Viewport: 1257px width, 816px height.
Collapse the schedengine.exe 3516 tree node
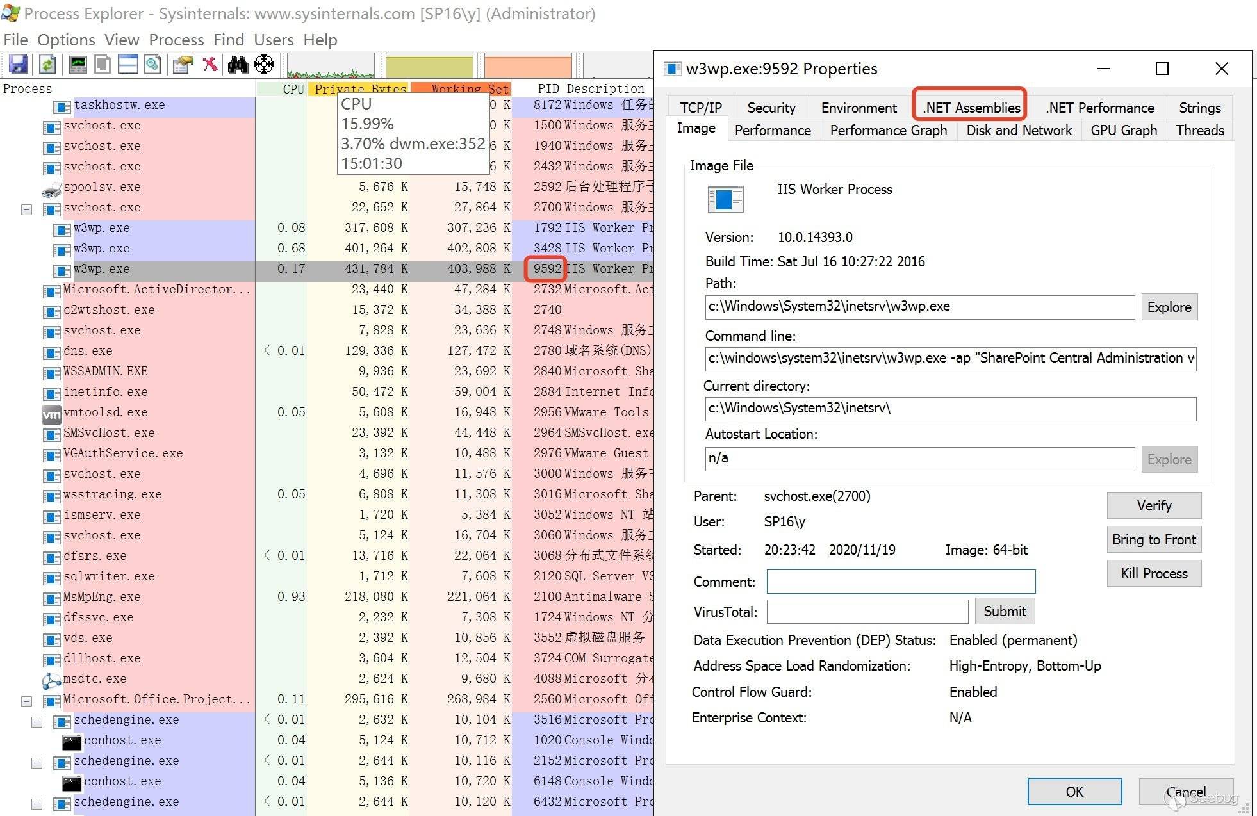pyautogui.click(x=37, y=722)
